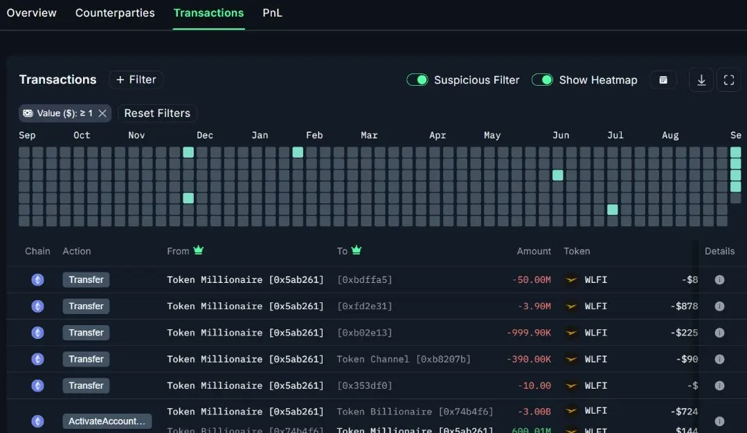Disable the Show Heatmap toggle

[542, 80]
